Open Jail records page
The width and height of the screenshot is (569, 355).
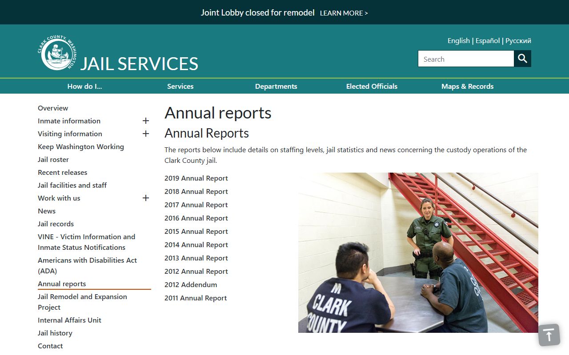click(56, 224)
